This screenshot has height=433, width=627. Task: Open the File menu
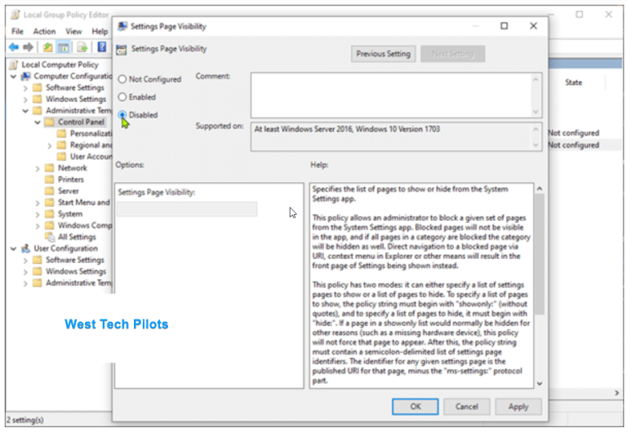tap(17, 31)
